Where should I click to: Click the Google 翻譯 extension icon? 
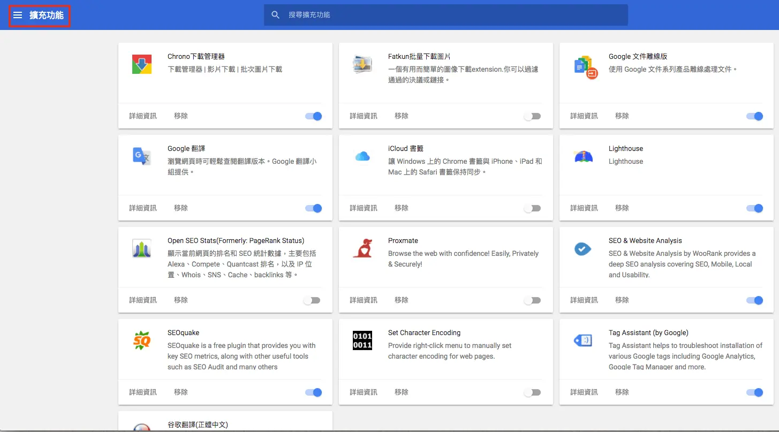[x=142, y=156]
